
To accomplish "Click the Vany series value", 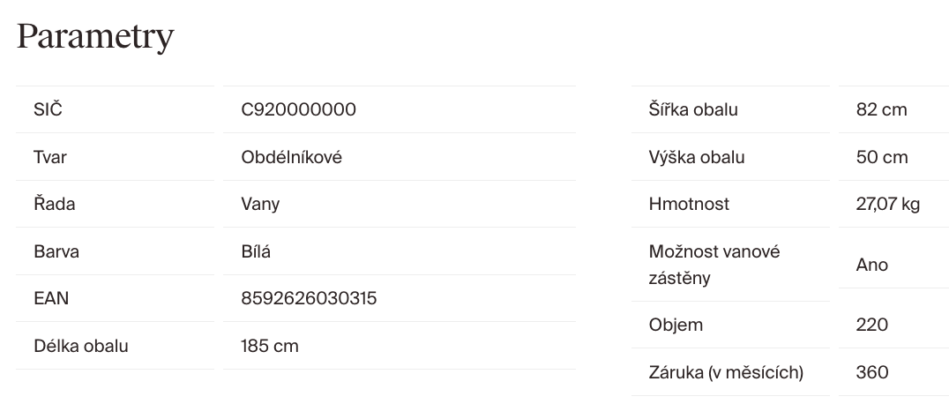I will click(260, 204).
